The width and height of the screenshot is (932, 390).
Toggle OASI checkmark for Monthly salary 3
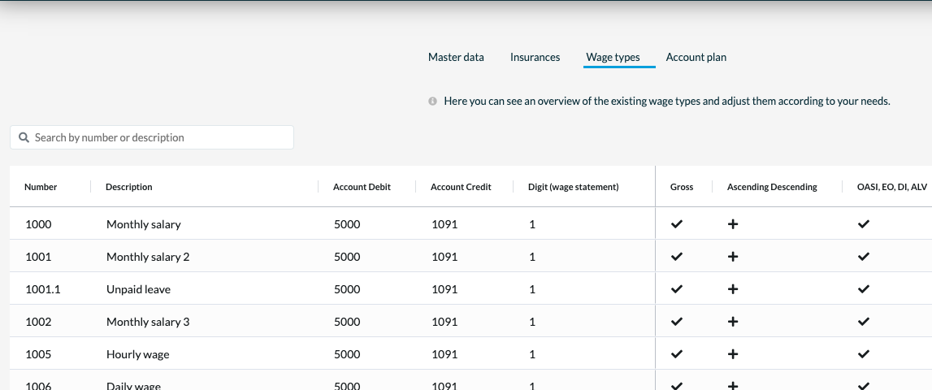point(864,322)
